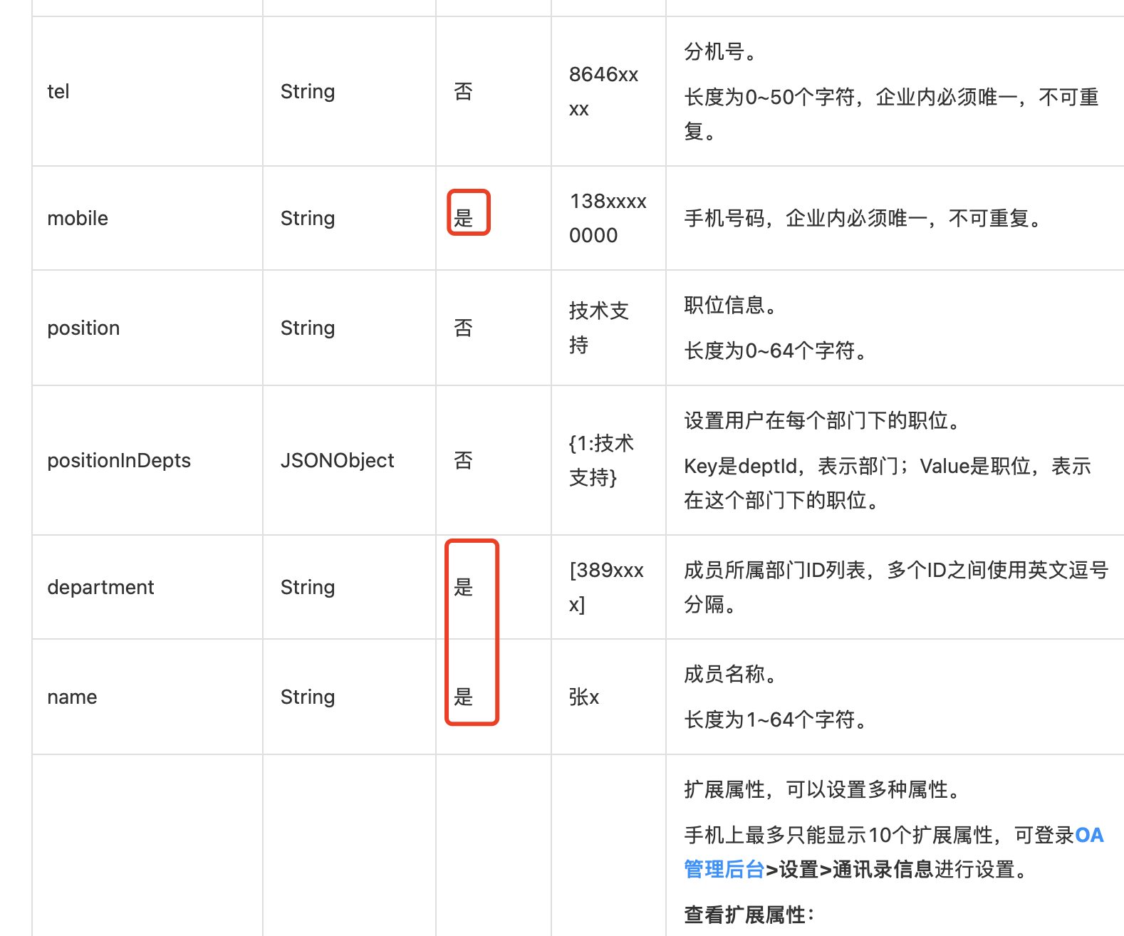Screen dimensions: 1124x936
Task: Click the text Key是deptId，表示部门
Action: click(791, 467)
